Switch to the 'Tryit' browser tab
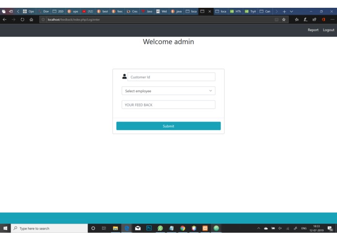The height and width of the screenshot is (240, 337). click(251, 11)
